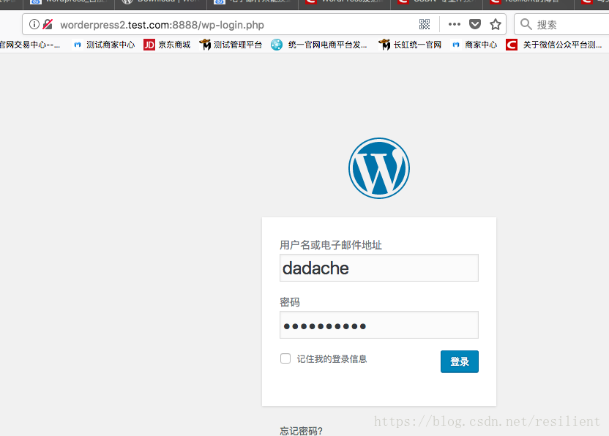Bookmark this page with the star icon
Image resolution: width=609 pixels, height=436 pixels.
496,24
